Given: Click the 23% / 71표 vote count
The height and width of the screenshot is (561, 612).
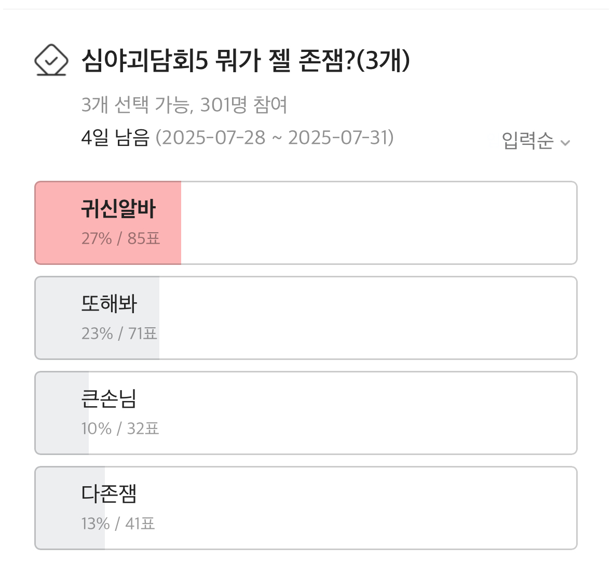Looking at the screenshot, I should point(119,333).
